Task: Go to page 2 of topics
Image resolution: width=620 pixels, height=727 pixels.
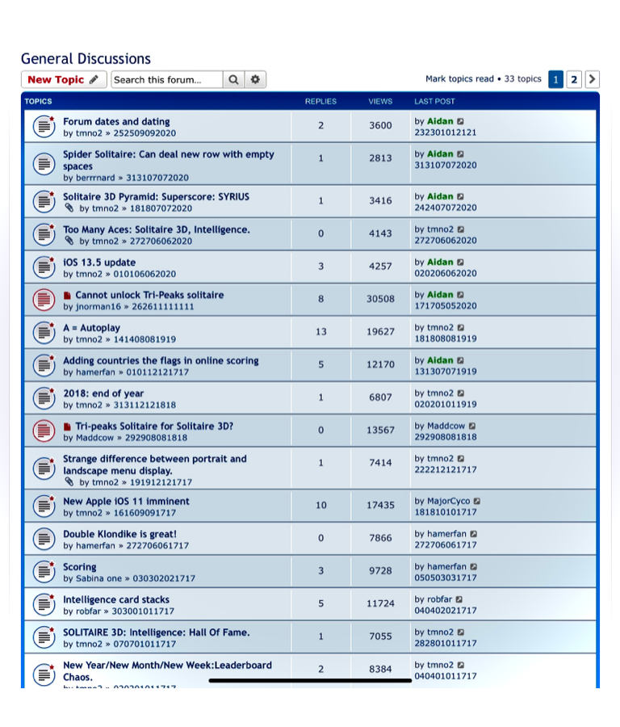Action: 574,79
